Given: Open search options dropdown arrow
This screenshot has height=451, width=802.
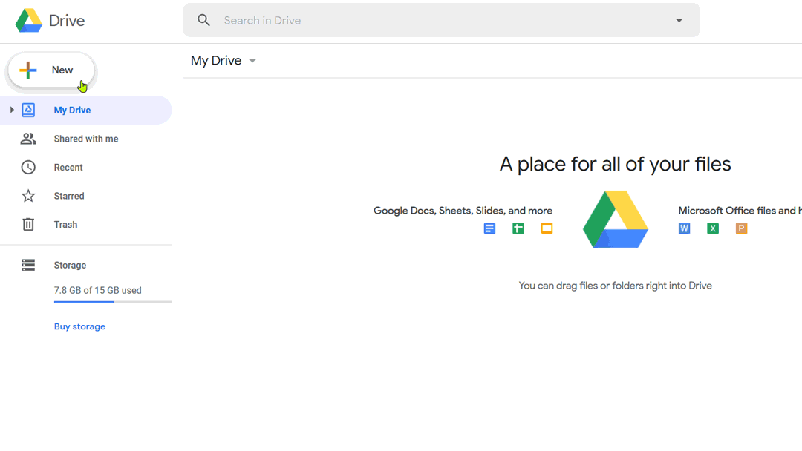Looking at the screenshot, I should 679,20.
